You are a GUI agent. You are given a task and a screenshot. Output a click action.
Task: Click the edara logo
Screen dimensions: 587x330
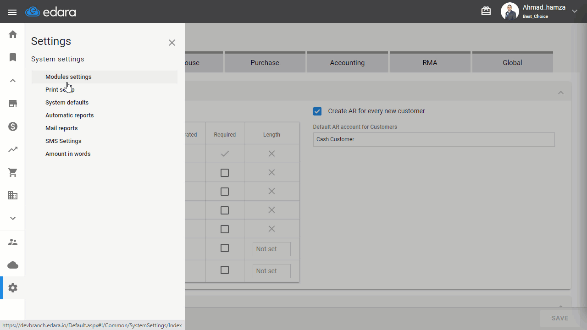pyautogui.click(x=50, y=12)
